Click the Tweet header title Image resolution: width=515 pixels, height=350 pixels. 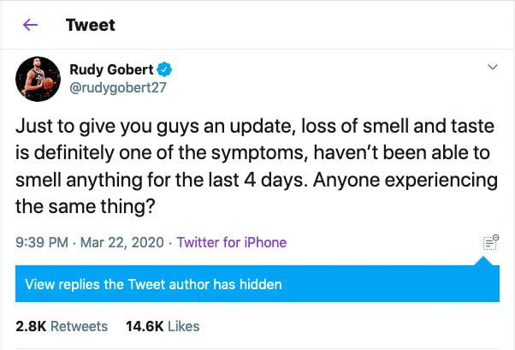91,25
